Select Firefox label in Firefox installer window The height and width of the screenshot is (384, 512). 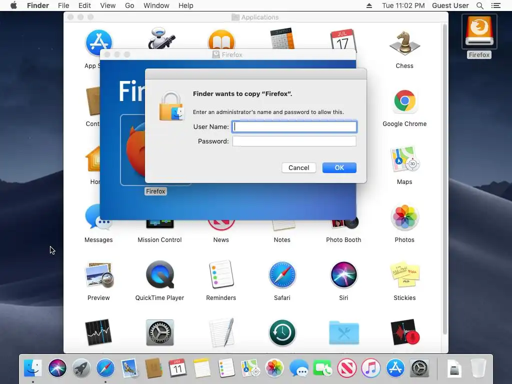[156, 191]
